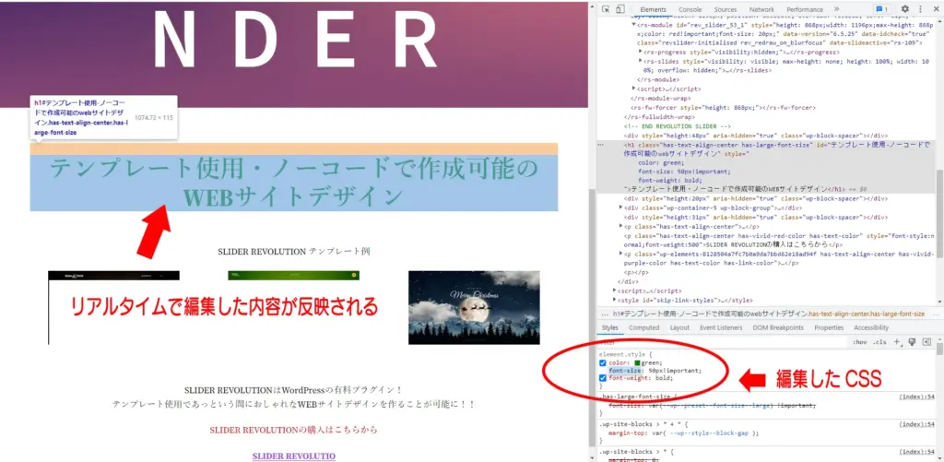Viewport: 944px width, 462px height.
Task: Expand the script node above skip-link-styles
Action: [614, 290]
